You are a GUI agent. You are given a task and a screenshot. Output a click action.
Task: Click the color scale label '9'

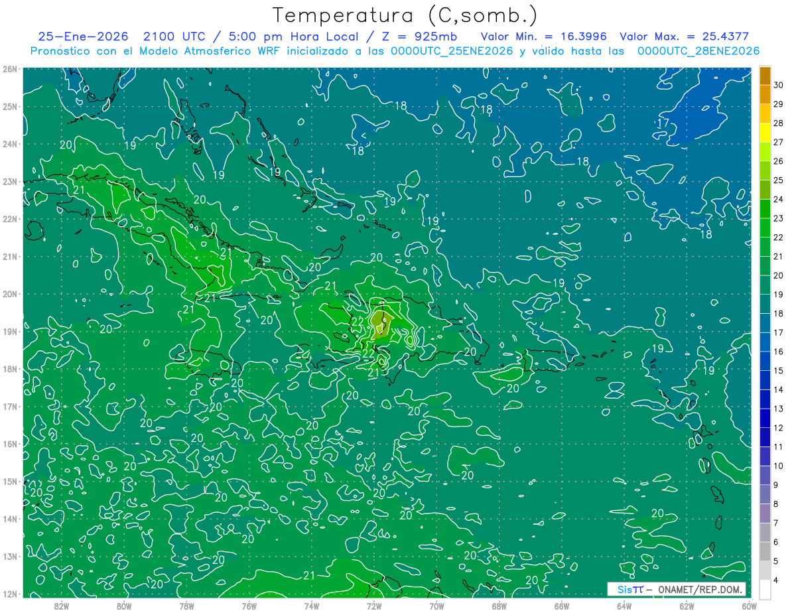coord(776,485)
